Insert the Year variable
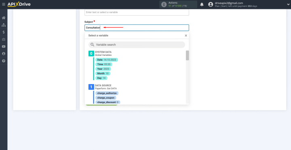 [x=103, y=69]
